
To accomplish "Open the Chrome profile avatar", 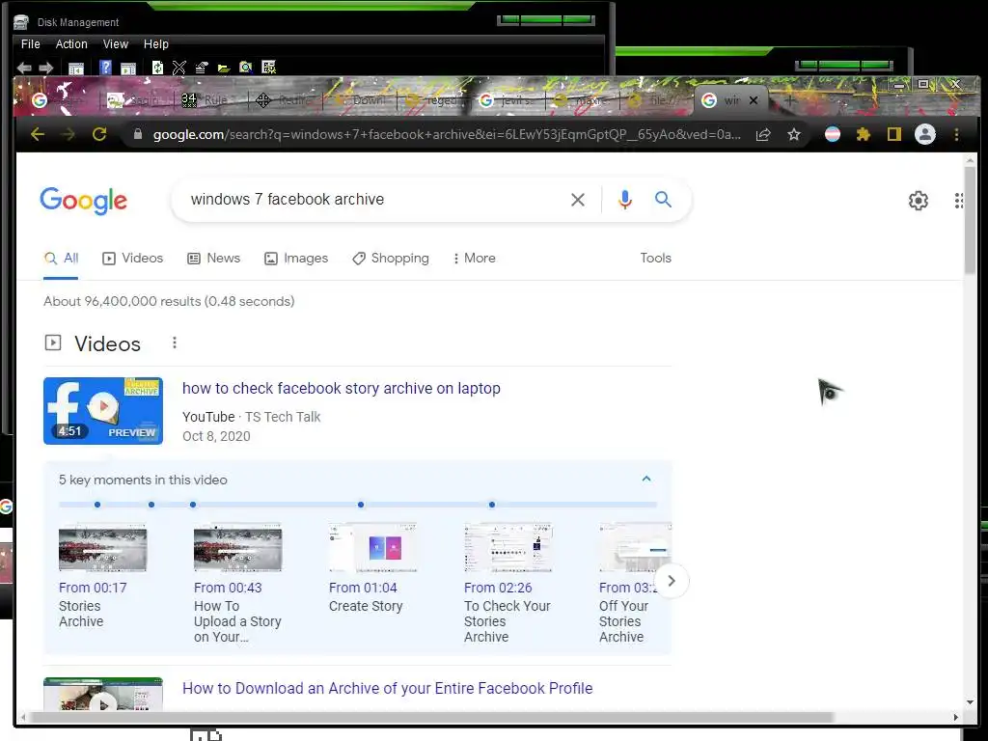I will pyautogui.click(x=925, y=134).
